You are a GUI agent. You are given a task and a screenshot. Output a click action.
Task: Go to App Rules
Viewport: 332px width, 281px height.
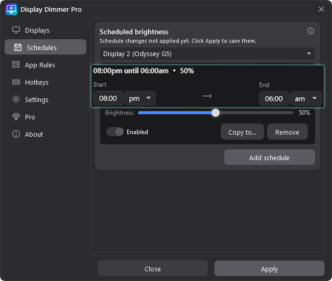(x=45, y=65)
